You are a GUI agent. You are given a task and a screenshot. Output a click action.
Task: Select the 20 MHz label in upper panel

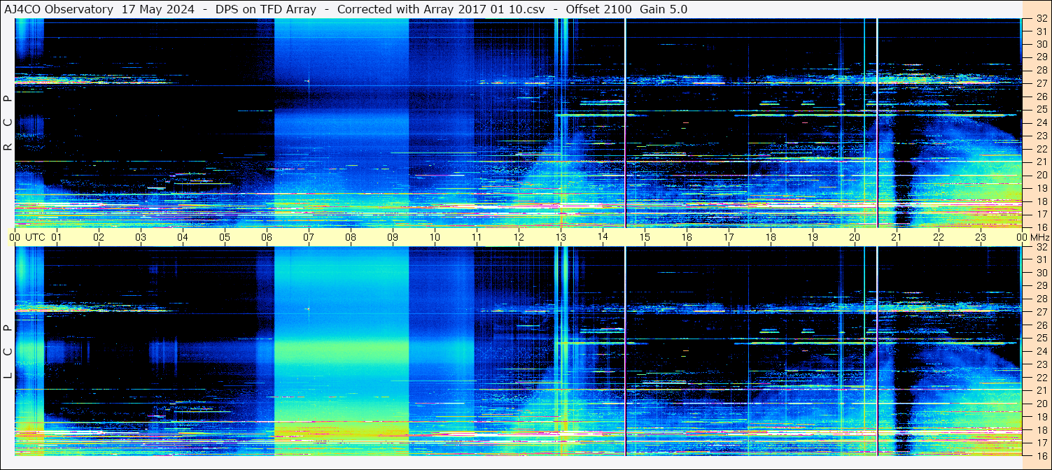coord(1041,175)
